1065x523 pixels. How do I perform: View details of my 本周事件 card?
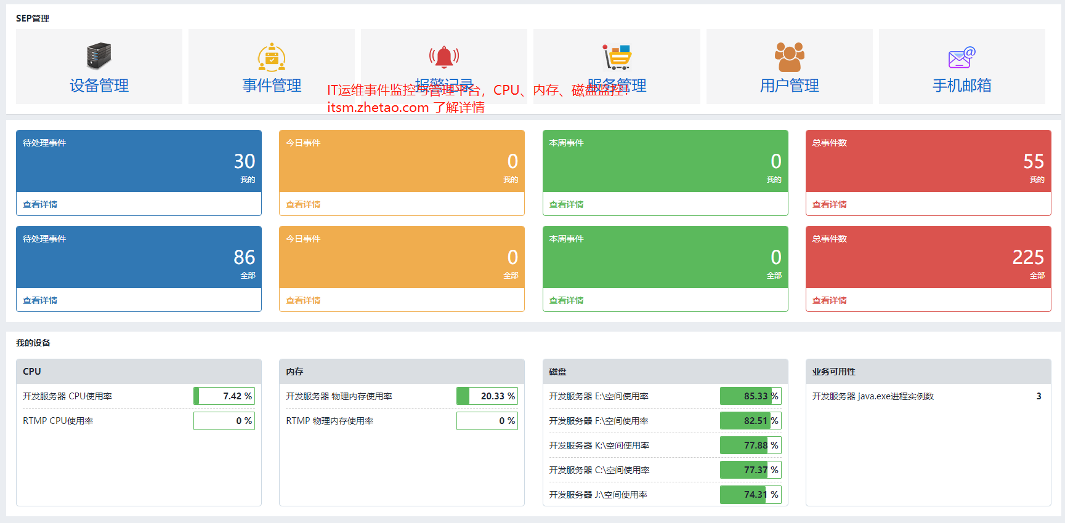click(x=566, y=204)
